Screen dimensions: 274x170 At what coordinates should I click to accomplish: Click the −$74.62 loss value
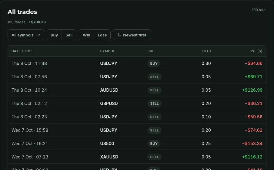pyautogui.click(x=254, y=130)
